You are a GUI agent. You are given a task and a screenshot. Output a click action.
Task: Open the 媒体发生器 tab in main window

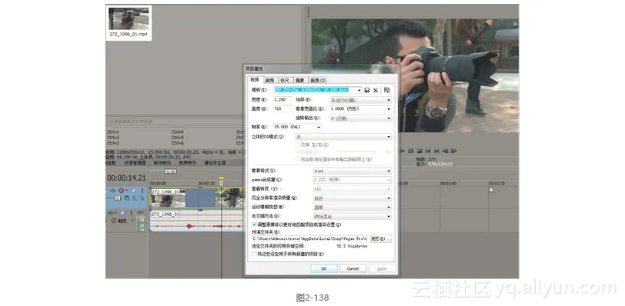click(216, 163)
